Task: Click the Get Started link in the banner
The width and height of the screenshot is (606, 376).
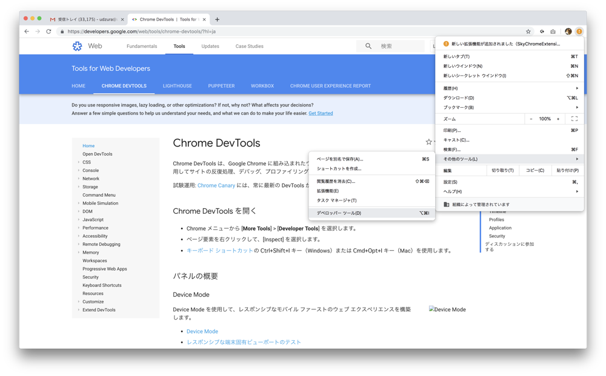Action: (321, 113)
